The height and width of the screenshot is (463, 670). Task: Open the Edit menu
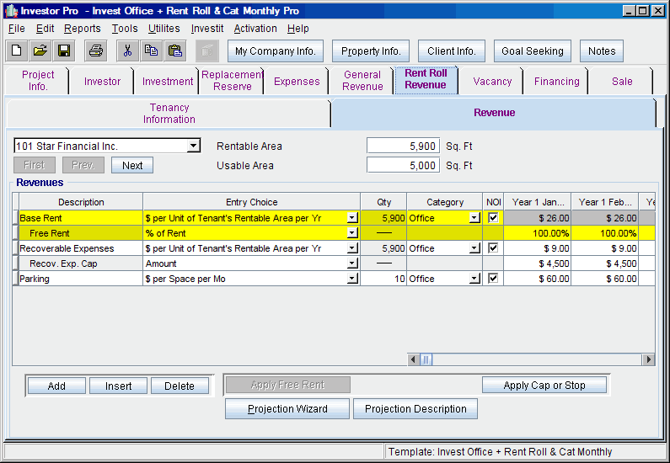pyautogui.click(x=45, y=29)
